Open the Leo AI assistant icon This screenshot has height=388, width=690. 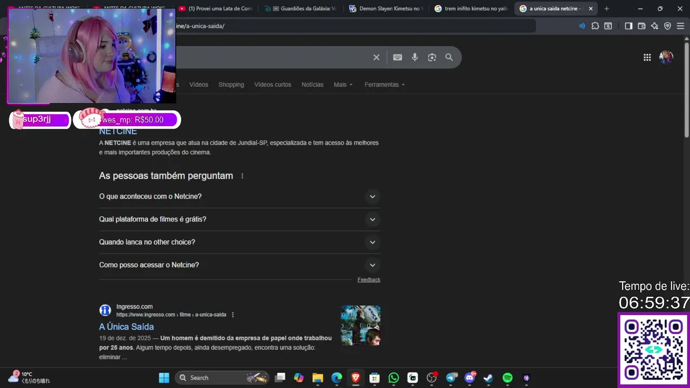[654, 26]
